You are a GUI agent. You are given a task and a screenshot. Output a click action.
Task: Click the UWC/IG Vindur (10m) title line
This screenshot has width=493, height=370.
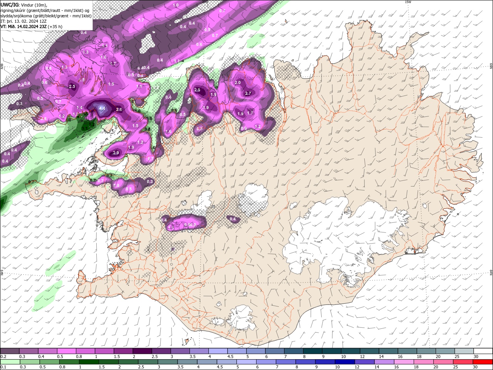coord(23,4)
